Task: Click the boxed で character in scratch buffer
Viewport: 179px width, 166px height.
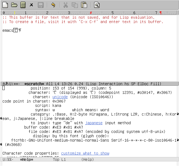Action: [16, 30]
